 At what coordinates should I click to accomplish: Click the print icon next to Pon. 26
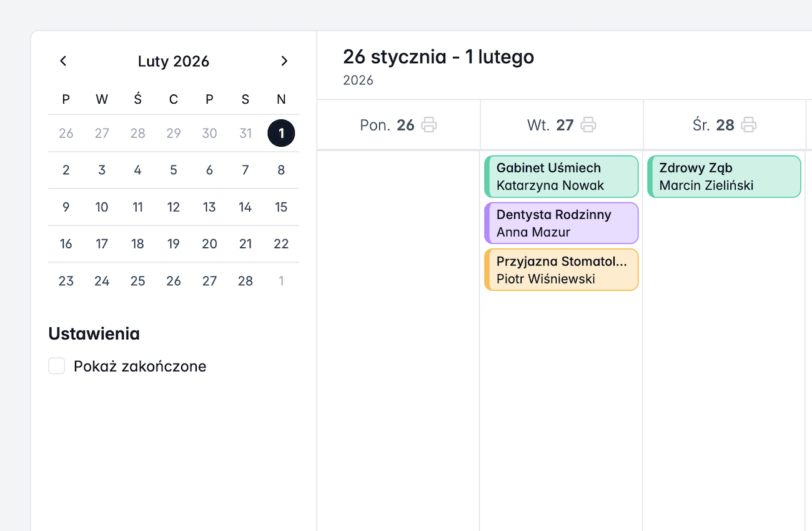429,125
